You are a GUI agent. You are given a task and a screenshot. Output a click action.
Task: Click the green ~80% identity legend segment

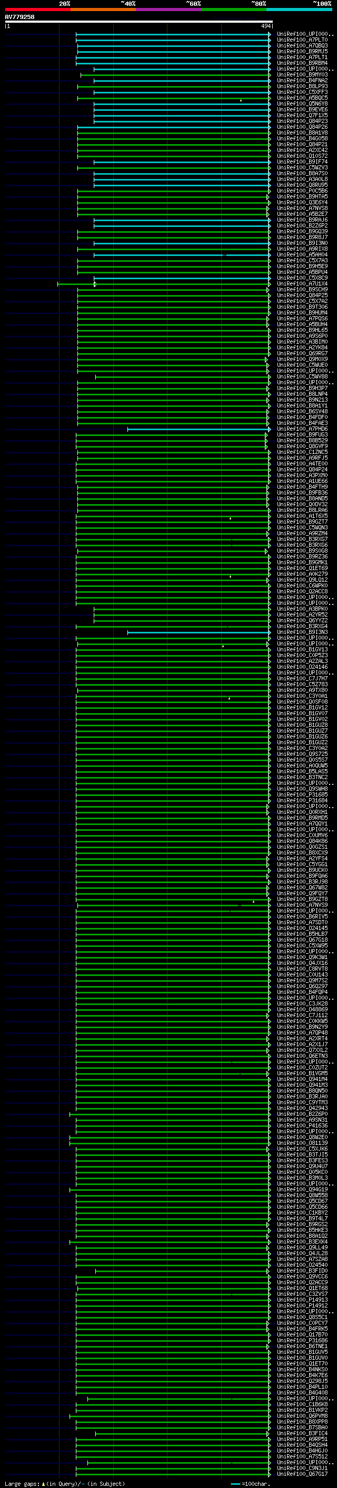pos(234,10)
